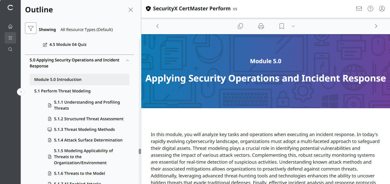Open help using the question mark icon
The image size is (390, 184).
click(x=370, y=9)
